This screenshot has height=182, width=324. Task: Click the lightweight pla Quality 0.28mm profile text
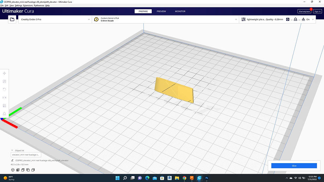tap(265, 19)
